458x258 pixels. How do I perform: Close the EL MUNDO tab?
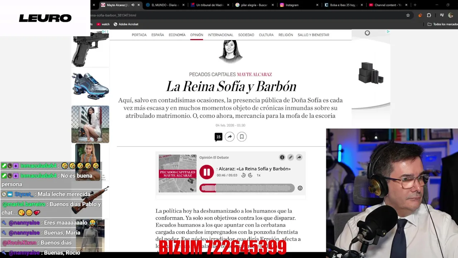click(184, 5)
